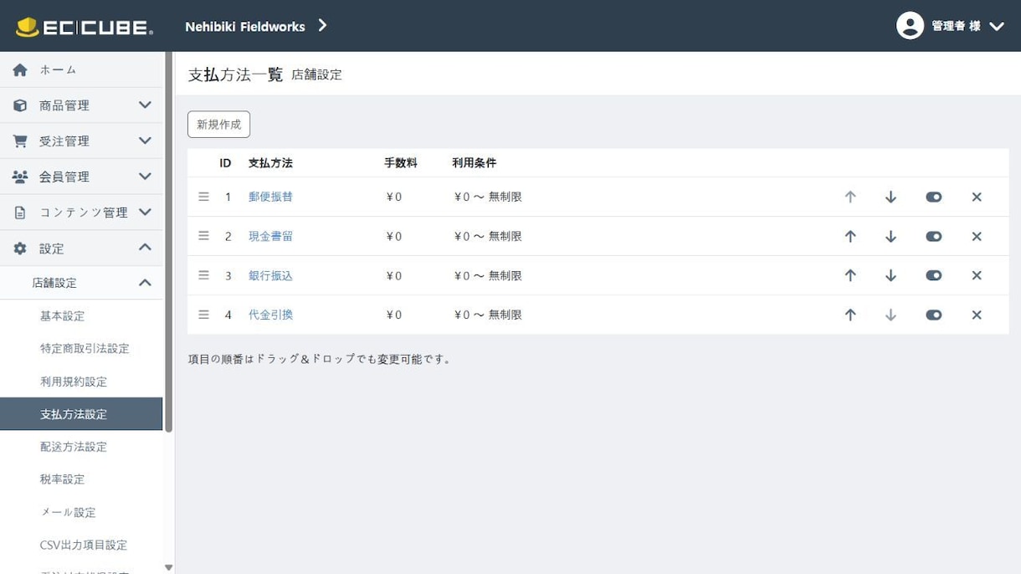Click the drag handle for 現金書留
Image resolution: width=1021 pixels, height=574 pixels.
(x=203, y=236)
